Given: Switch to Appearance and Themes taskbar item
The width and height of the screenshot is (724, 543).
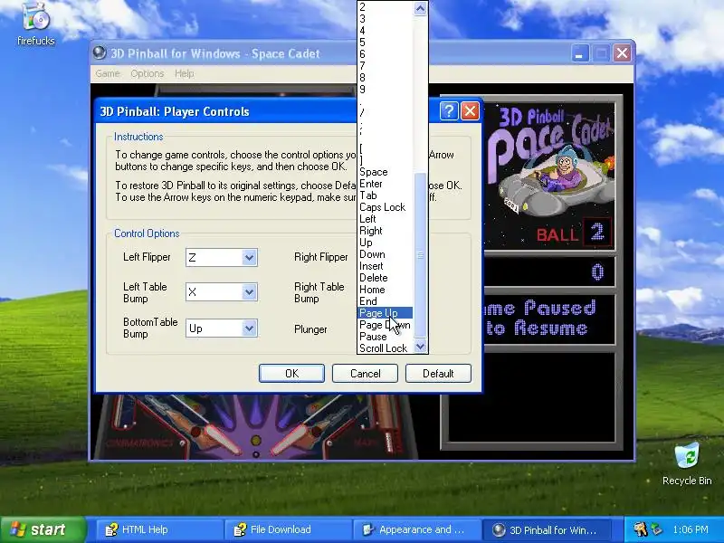Looking at the screenshot, I should coord(416,529).
